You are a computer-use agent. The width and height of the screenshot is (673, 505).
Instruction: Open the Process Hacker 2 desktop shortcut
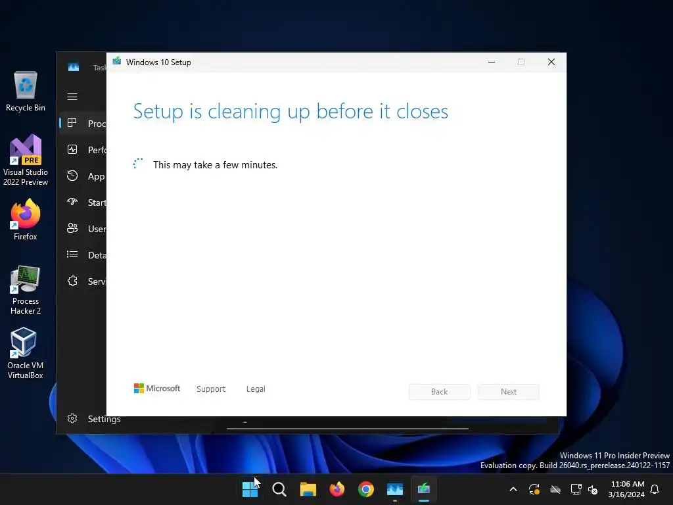(26, 290)
